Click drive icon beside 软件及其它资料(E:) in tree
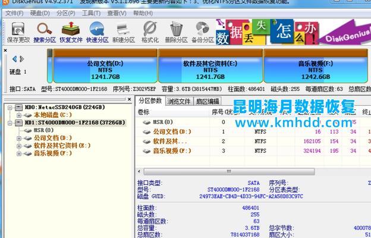371x238 pixels. pos(28,146)
